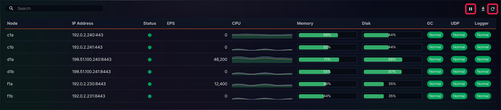Viewport: 501px width, 110px height.
Task: Click Logger Normal badge for f1b
Action: [x=483, y=96]
